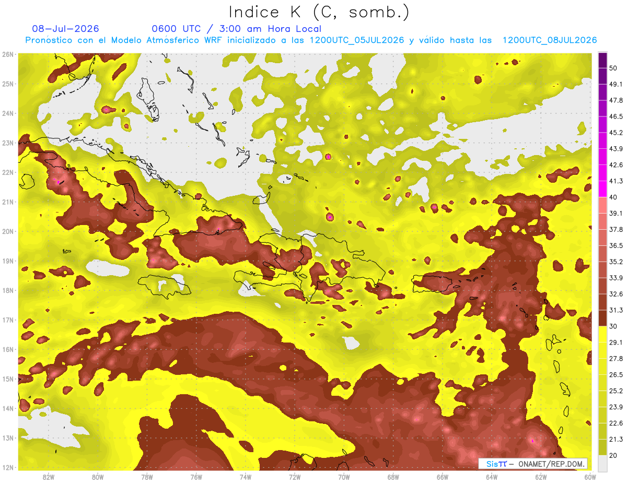627x484 pixels.
Task: Click the colorbar value '33.9'
Action: (616, 278)
